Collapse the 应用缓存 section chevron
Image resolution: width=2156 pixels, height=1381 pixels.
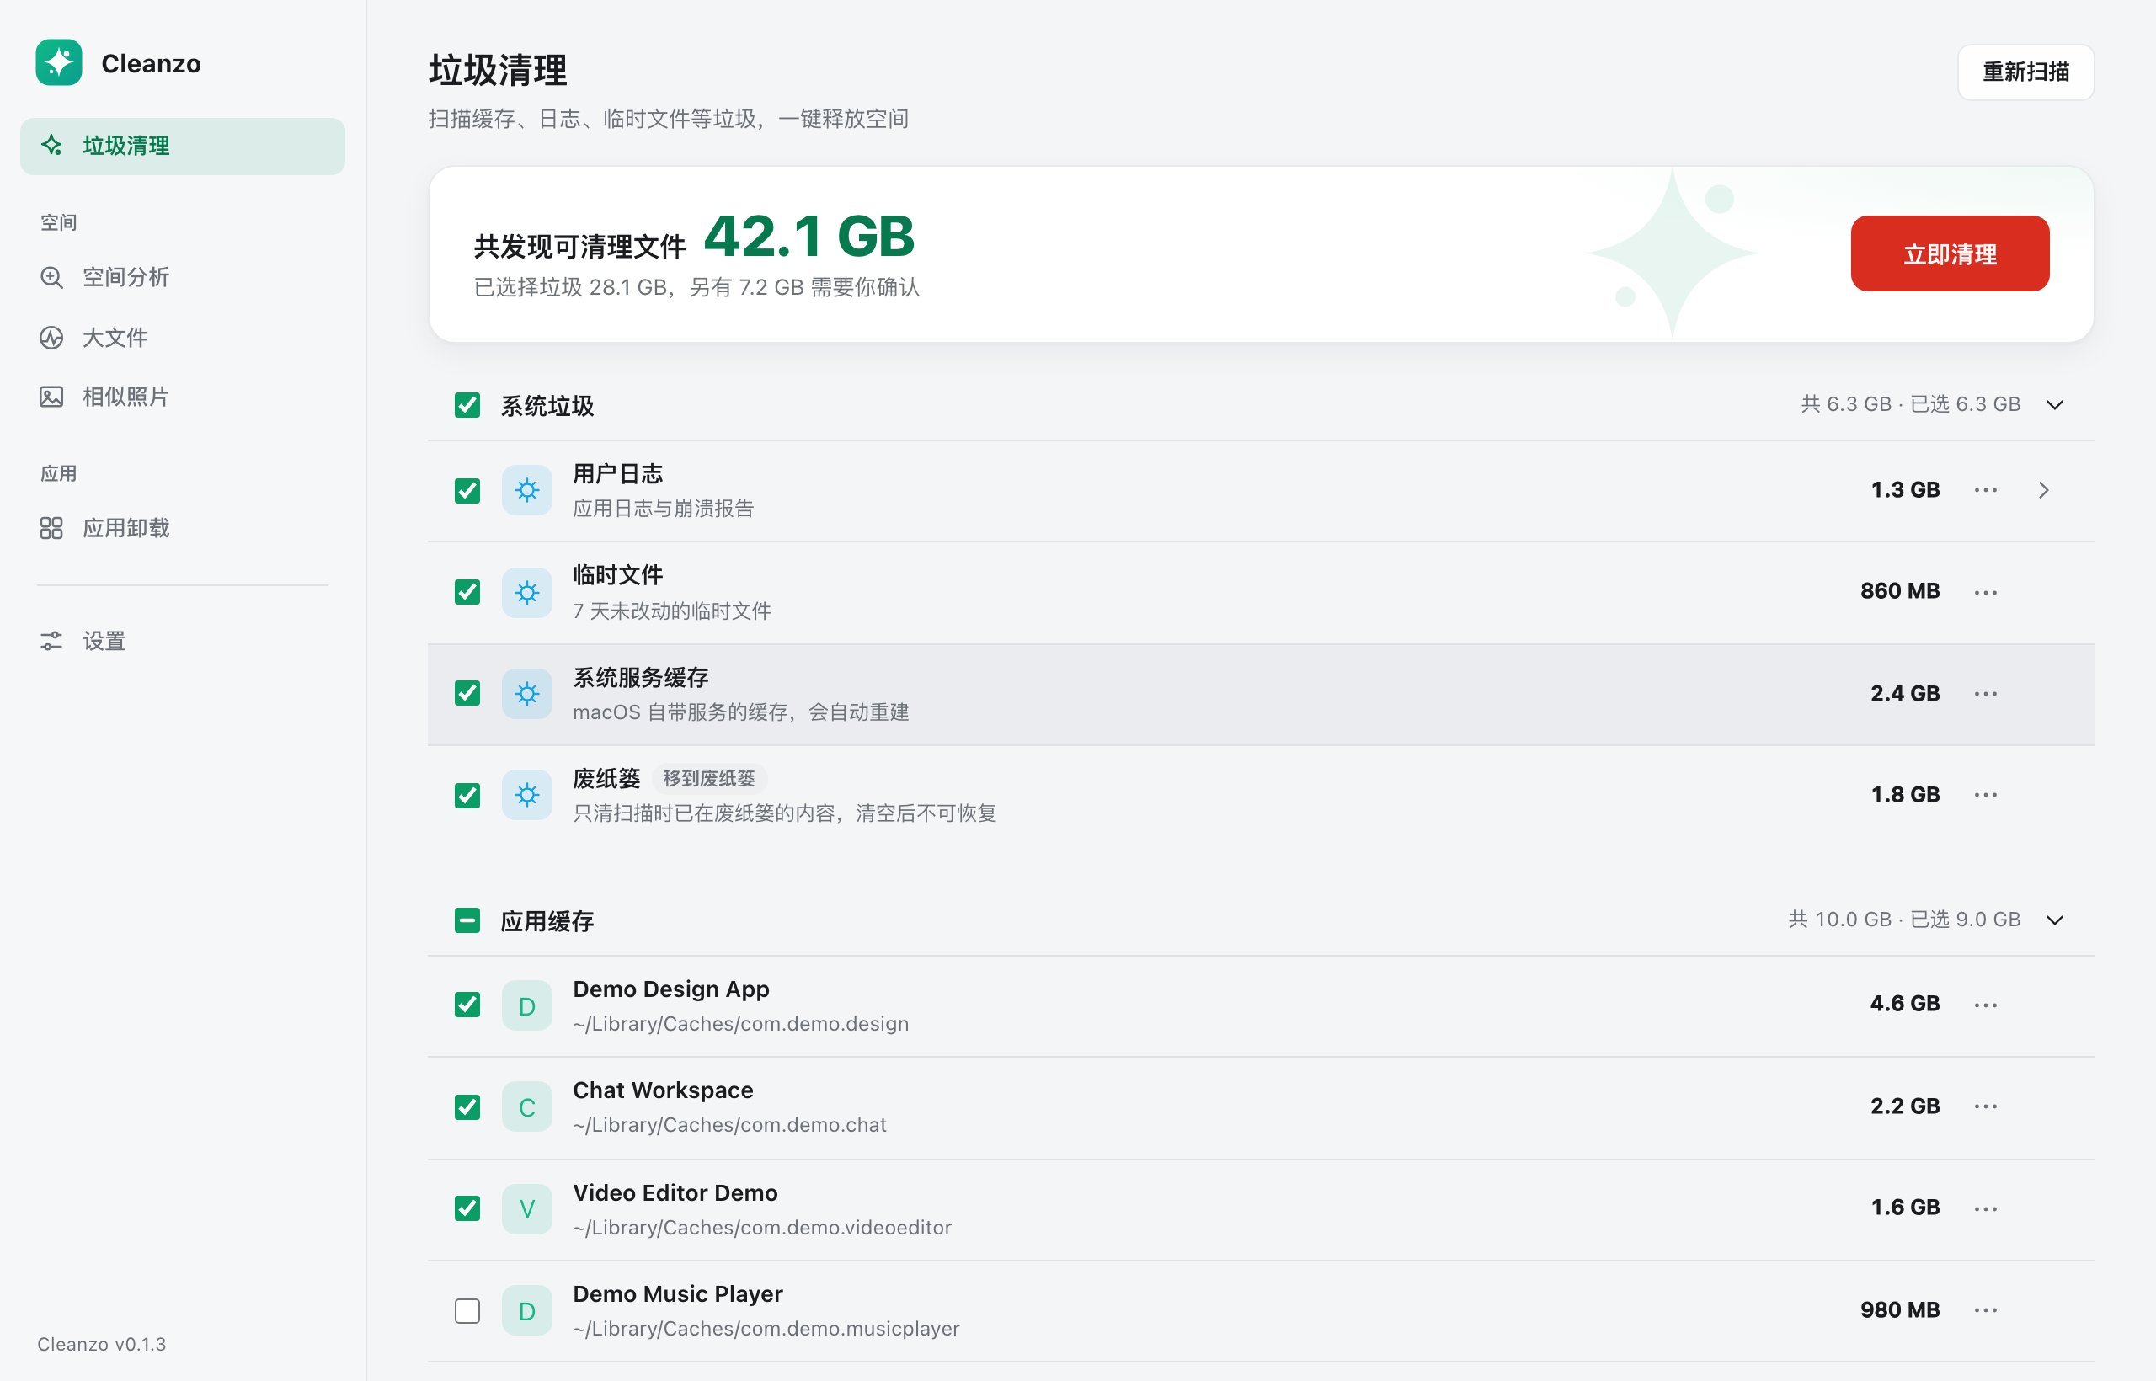(2055, 920)
